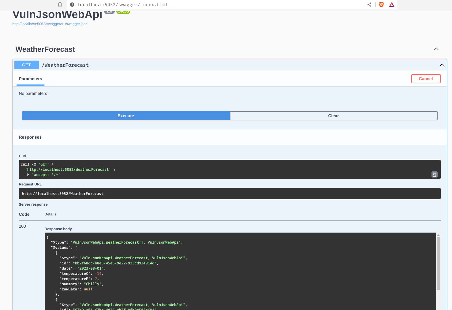Open the swagger.json link

tap(50, 24)
